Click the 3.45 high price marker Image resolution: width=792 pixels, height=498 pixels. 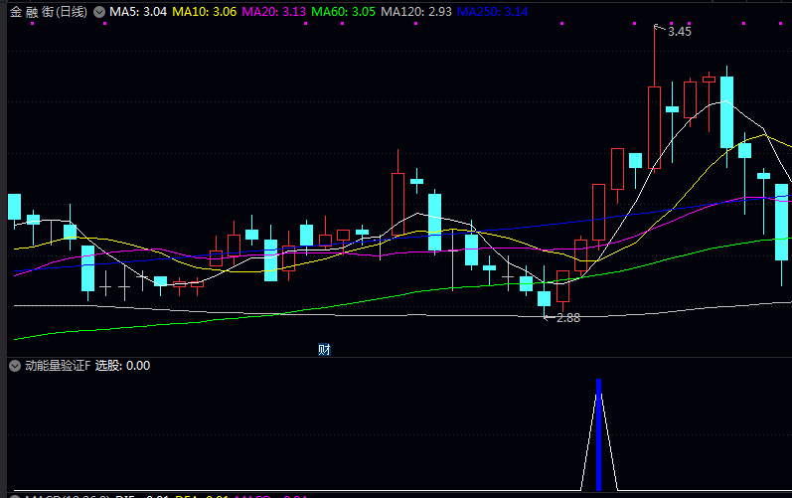click(680, 32)
